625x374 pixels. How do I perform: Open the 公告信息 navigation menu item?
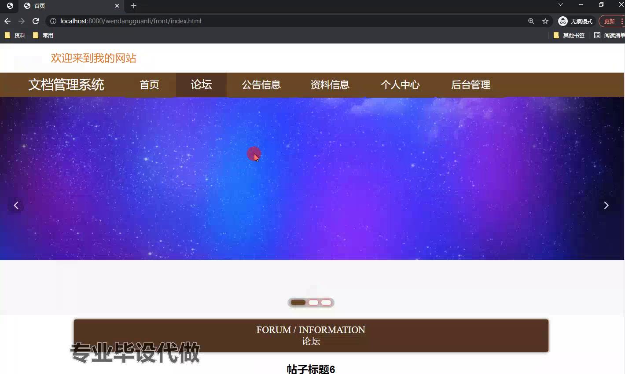261,85
